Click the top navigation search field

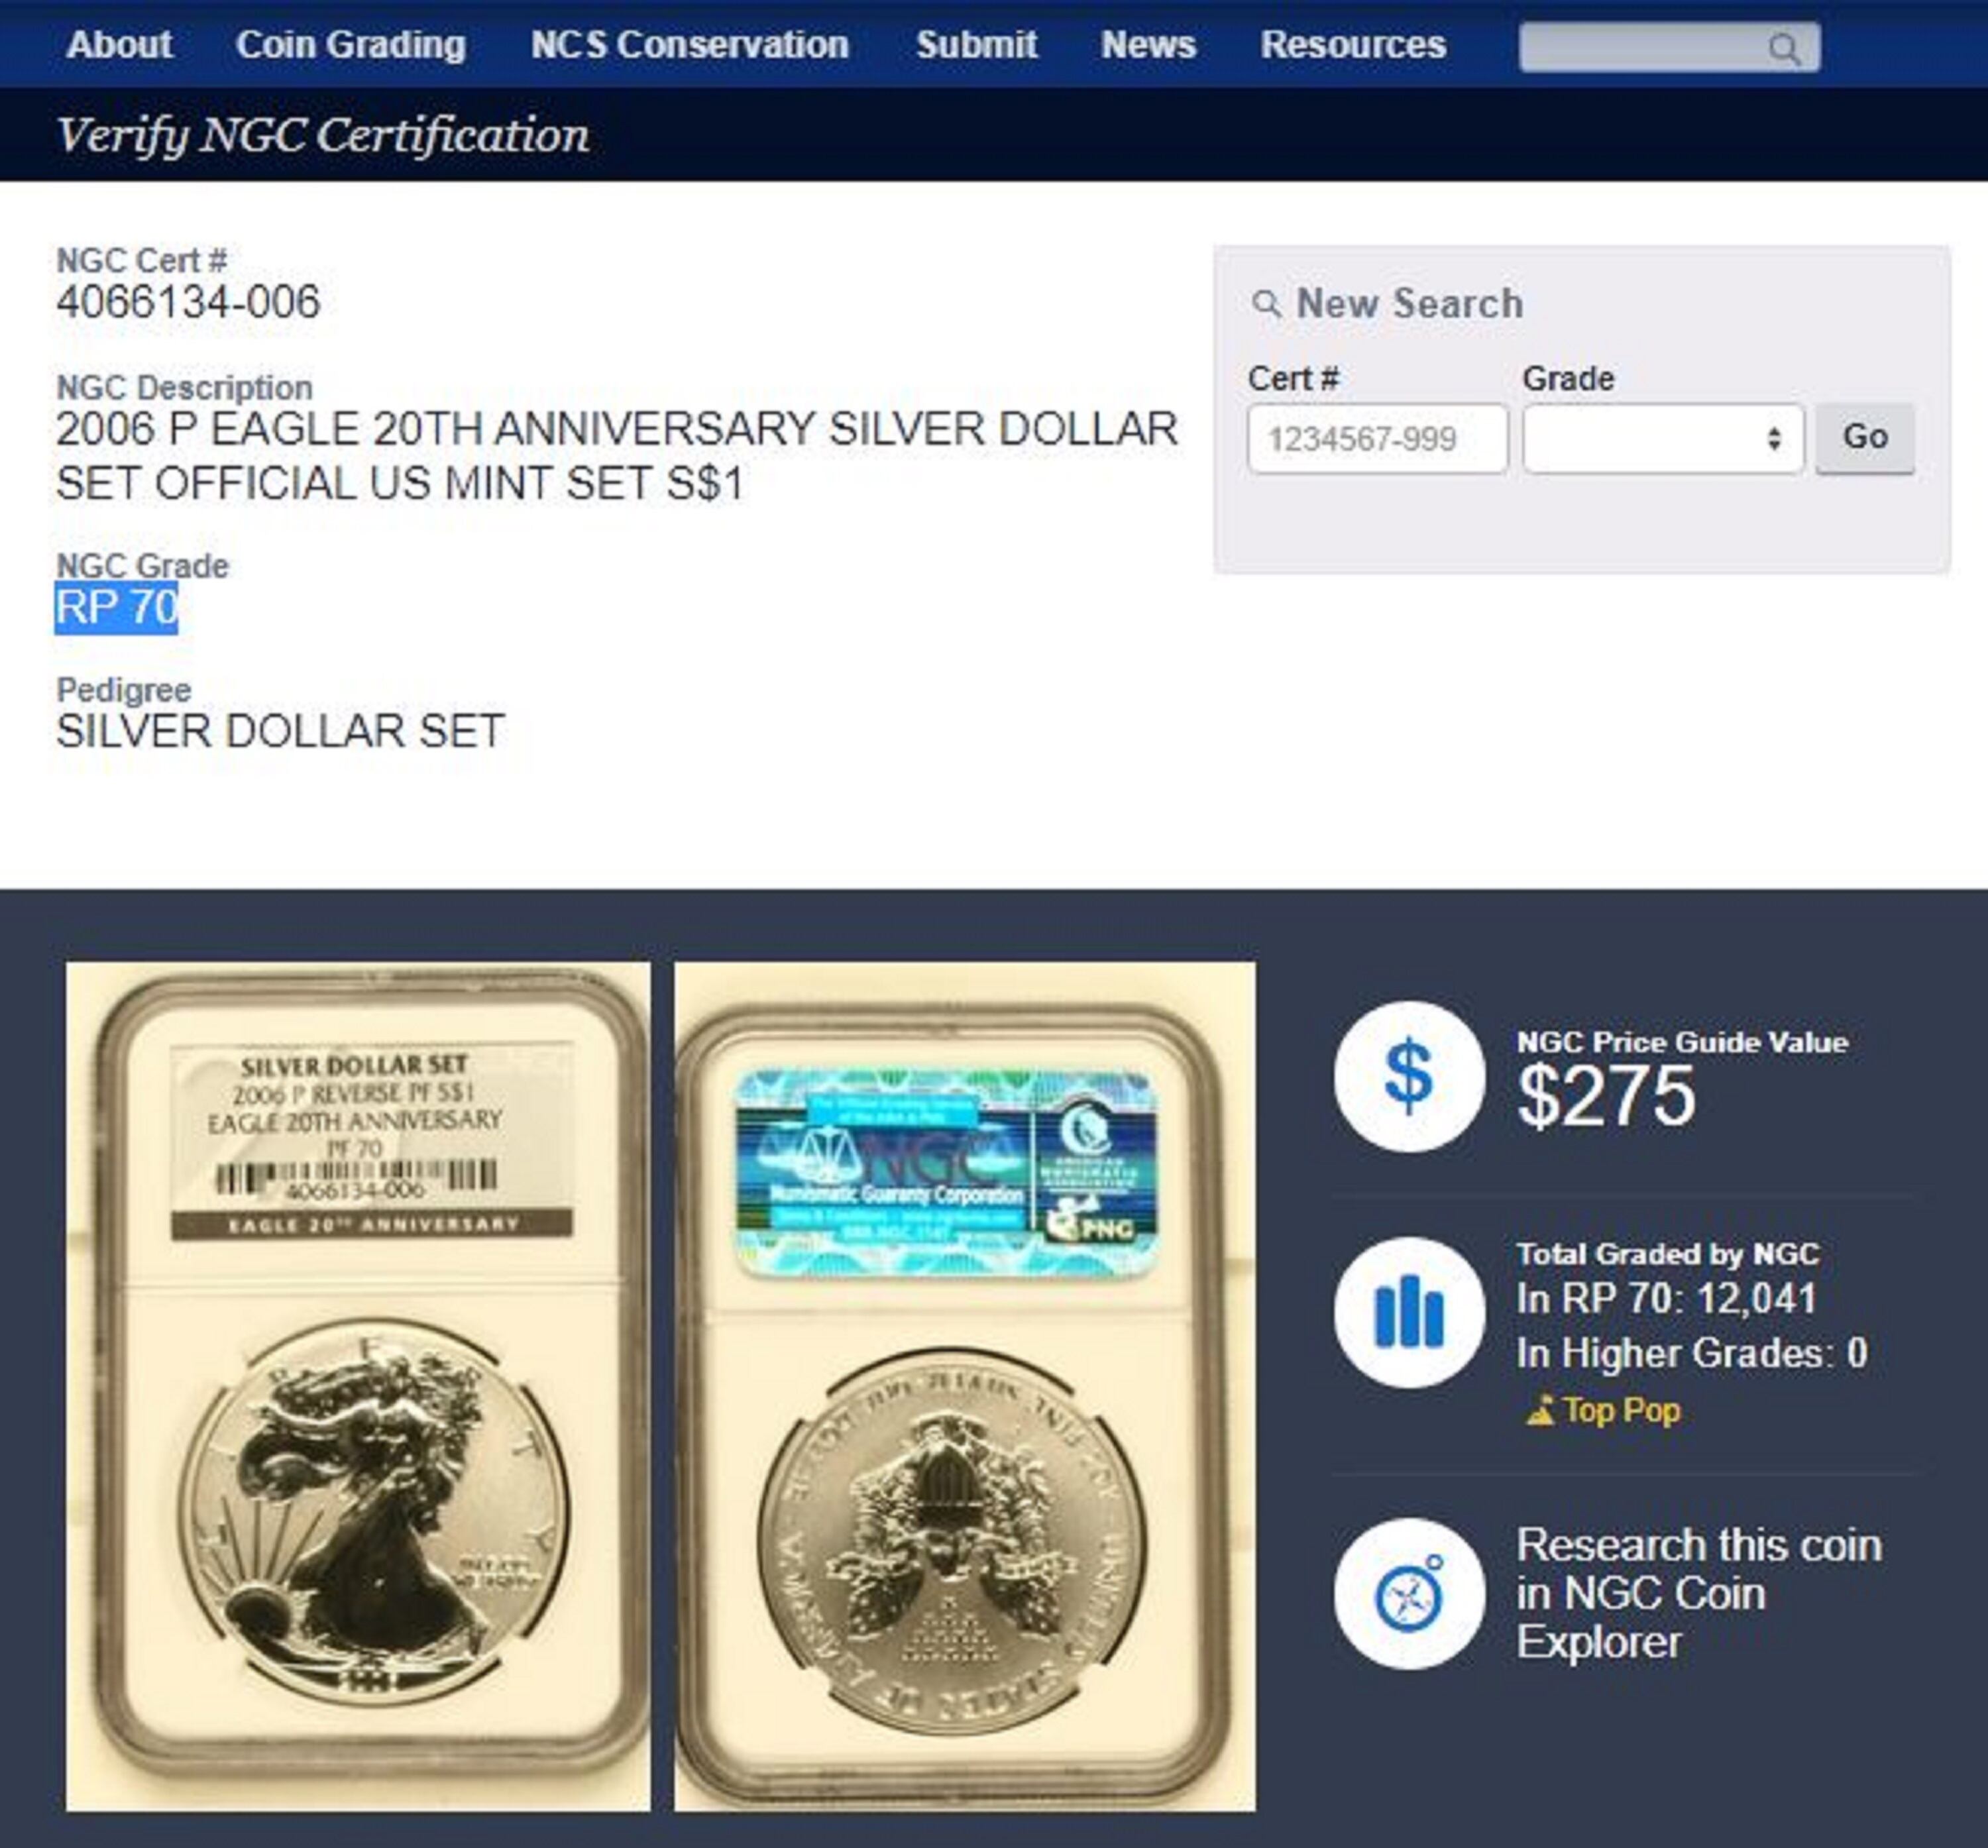[1669, 47]
